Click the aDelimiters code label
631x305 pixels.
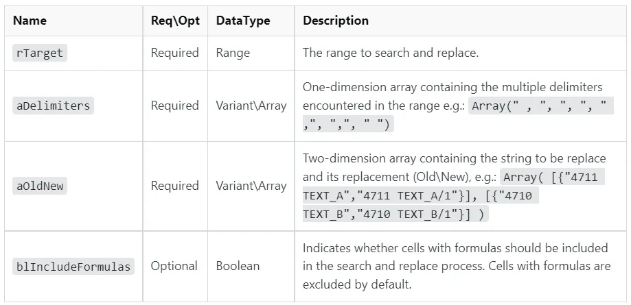52,106
